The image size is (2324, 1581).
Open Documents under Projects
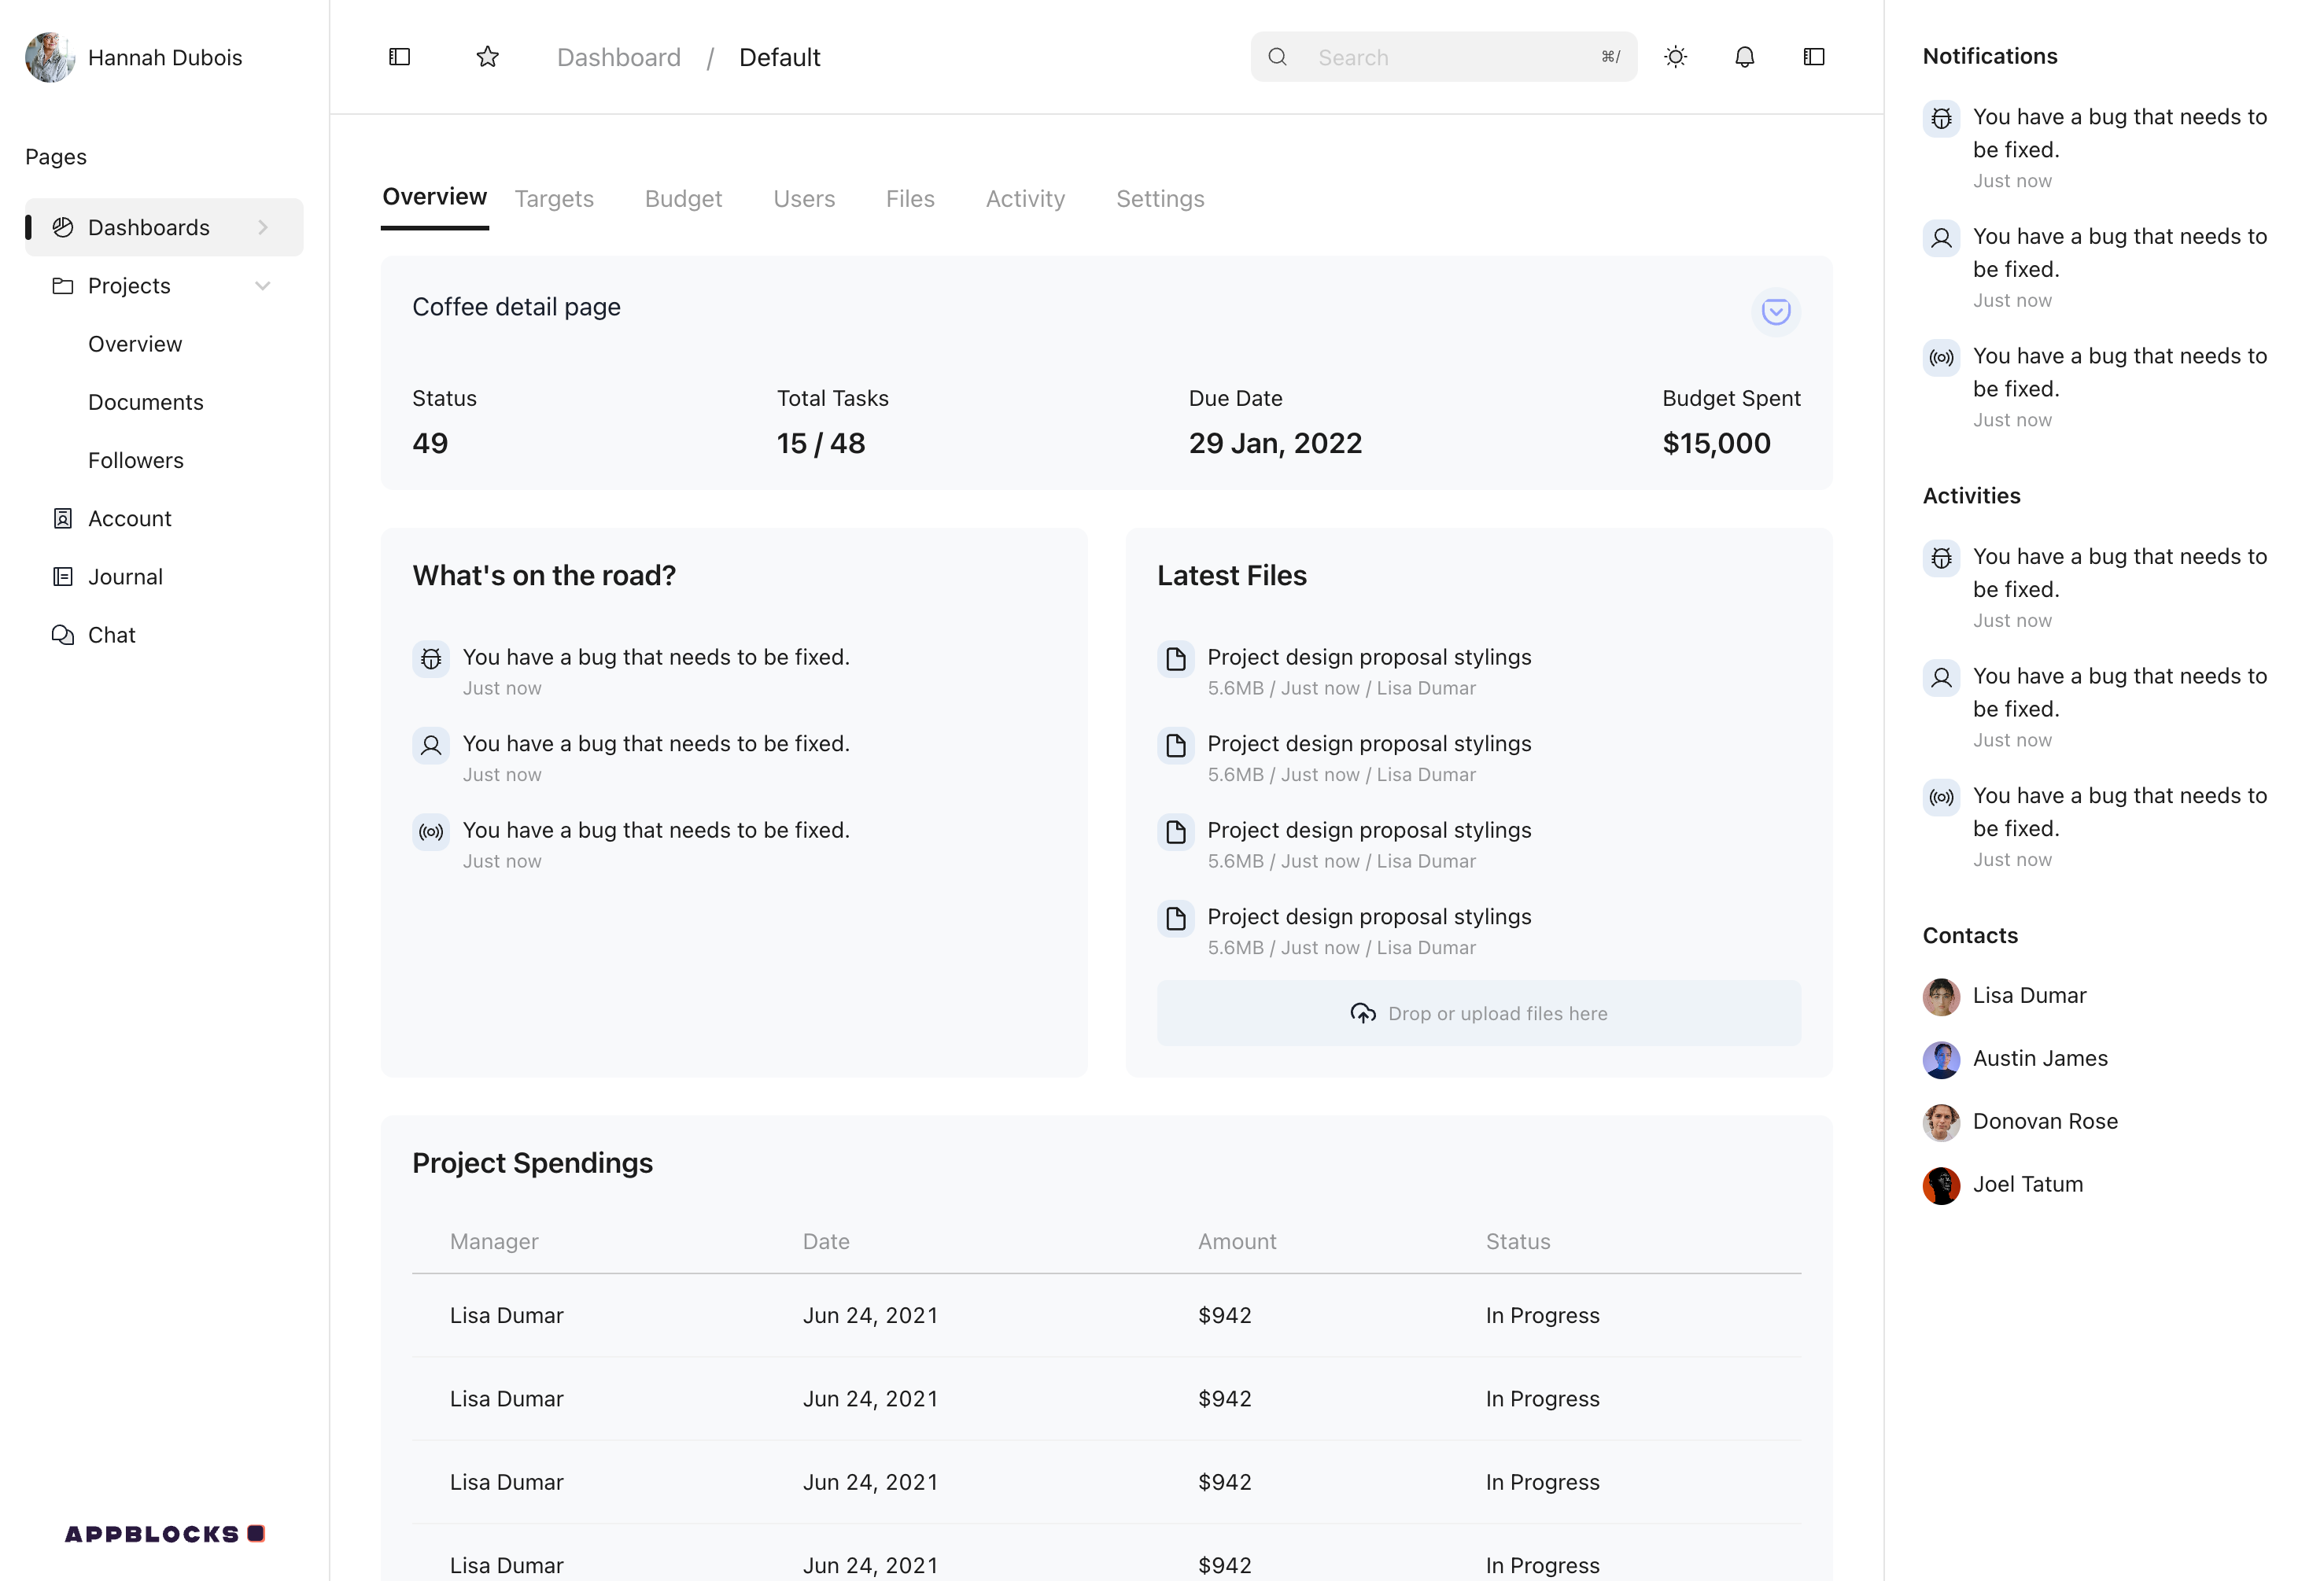pos(146,402)
